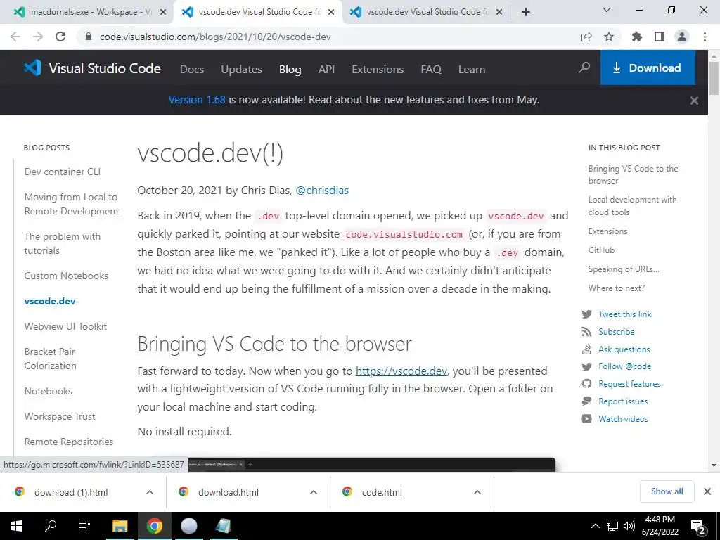Viewport: 720px width, 540px height.
Task: Open The problem with tutorials post
Action: pos(63,243)
